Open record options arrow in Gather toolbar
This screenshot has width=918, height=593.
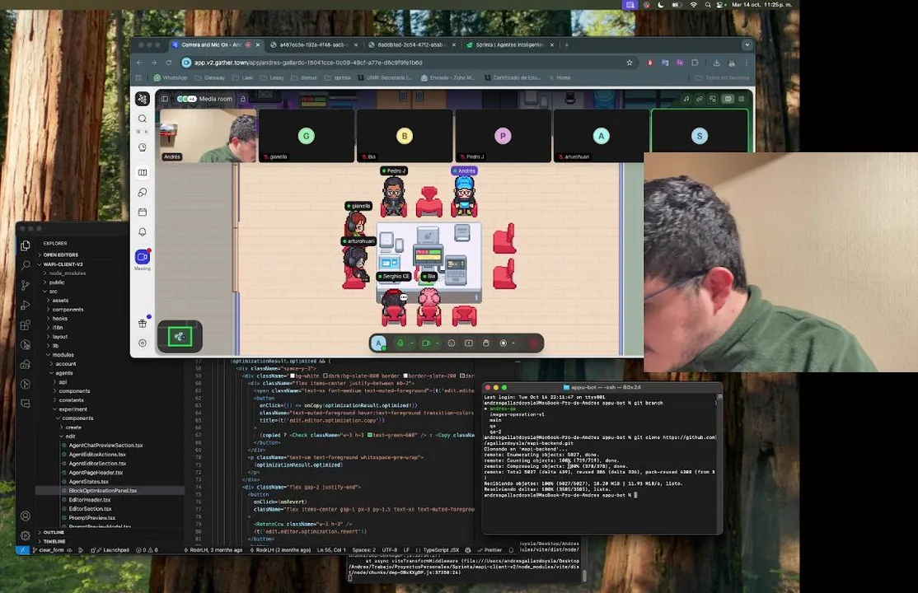(513, 343)
